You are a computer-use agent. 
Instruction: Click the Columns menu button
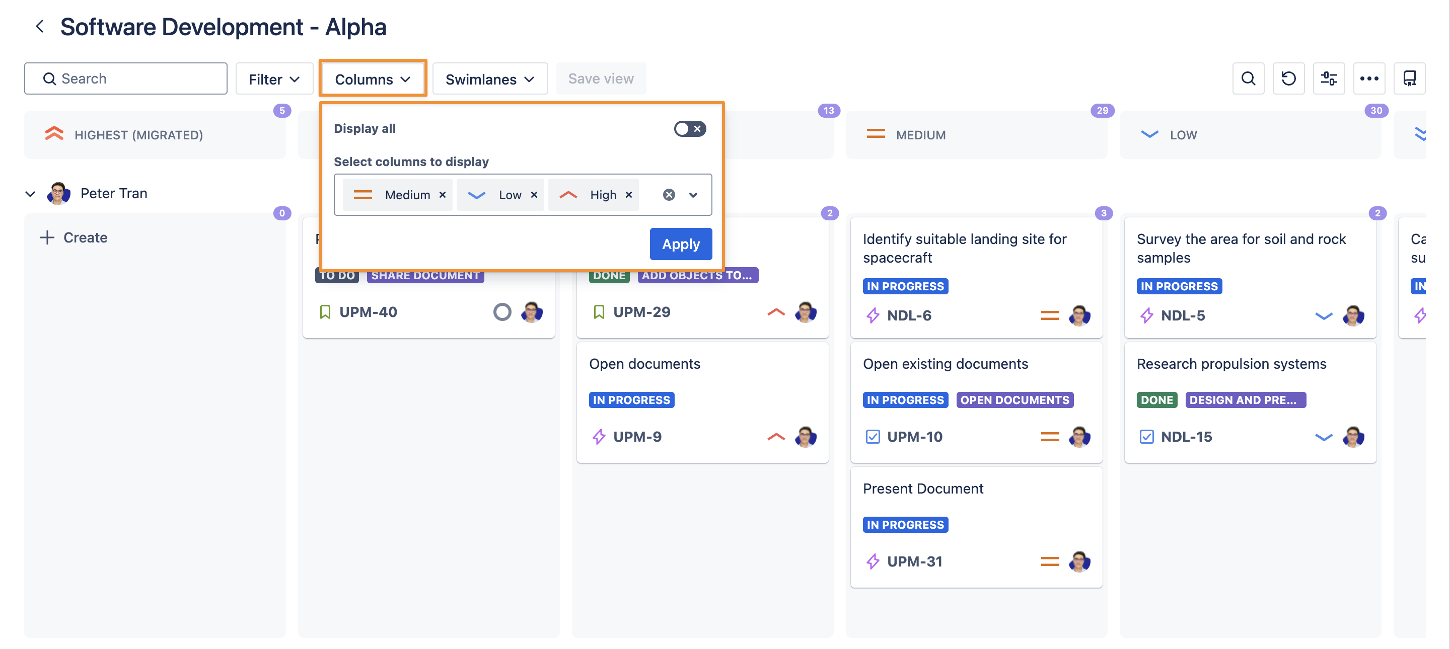[372, 79]
